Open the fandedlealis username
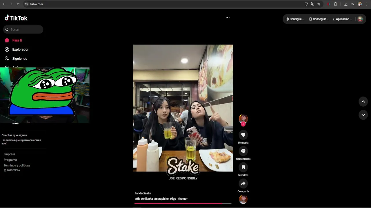The height and width of the screenshot is (208, 371). [x=143, y=193]
